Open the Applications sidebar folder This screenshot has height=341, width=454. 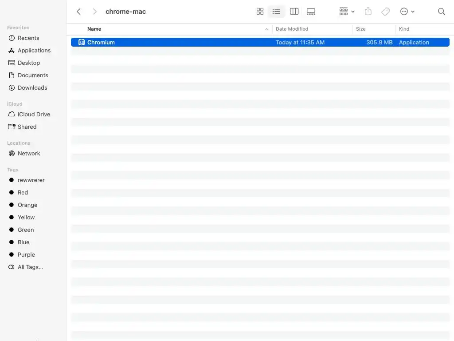(x=29, y=51)
